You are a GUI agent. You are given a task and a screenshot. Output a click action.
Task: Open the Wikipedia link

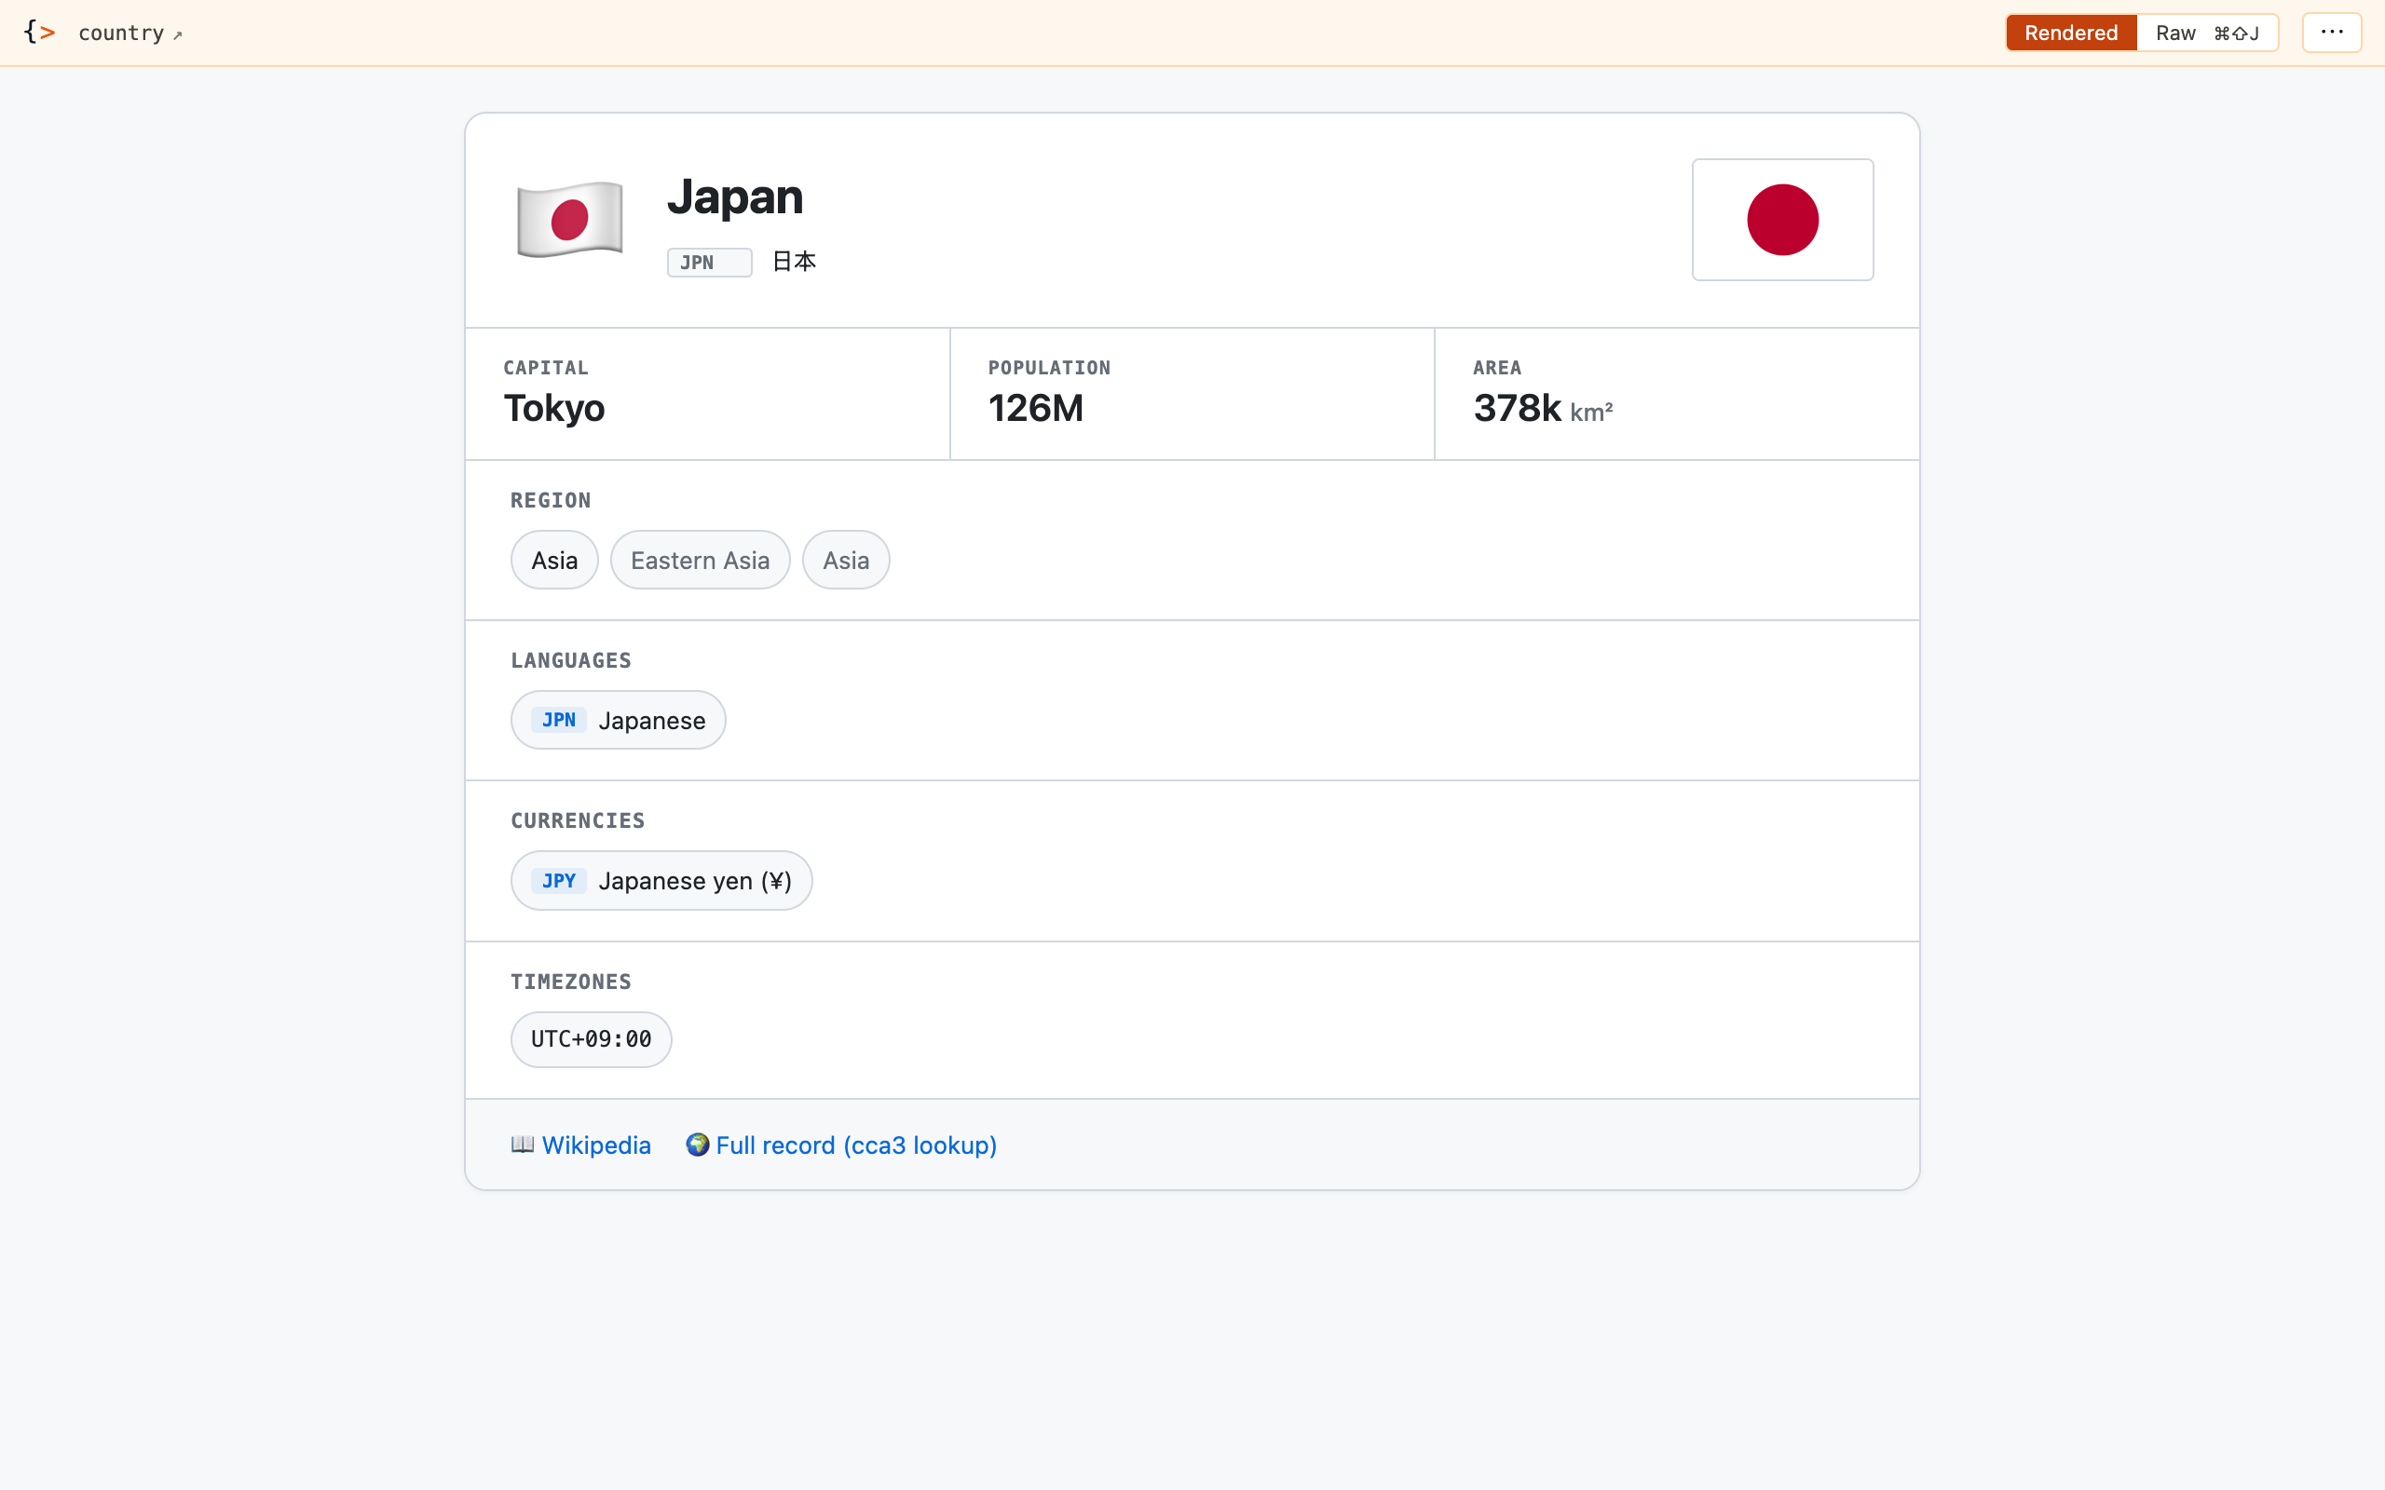pyautogui.click(x=595, y=1145)
